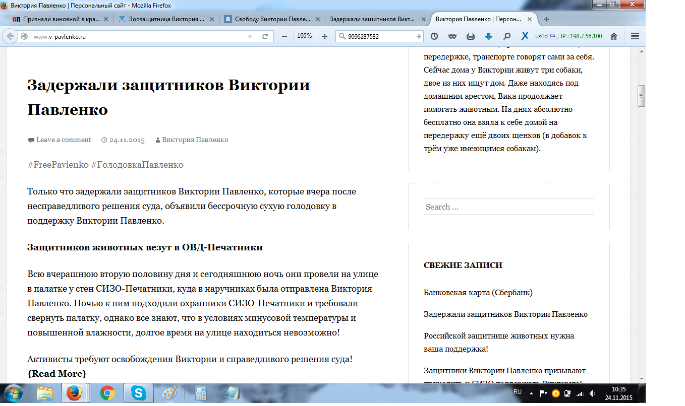Open Skype from the taskbar
The width and height of the screenshot is (685, 406).
(138, 393)
